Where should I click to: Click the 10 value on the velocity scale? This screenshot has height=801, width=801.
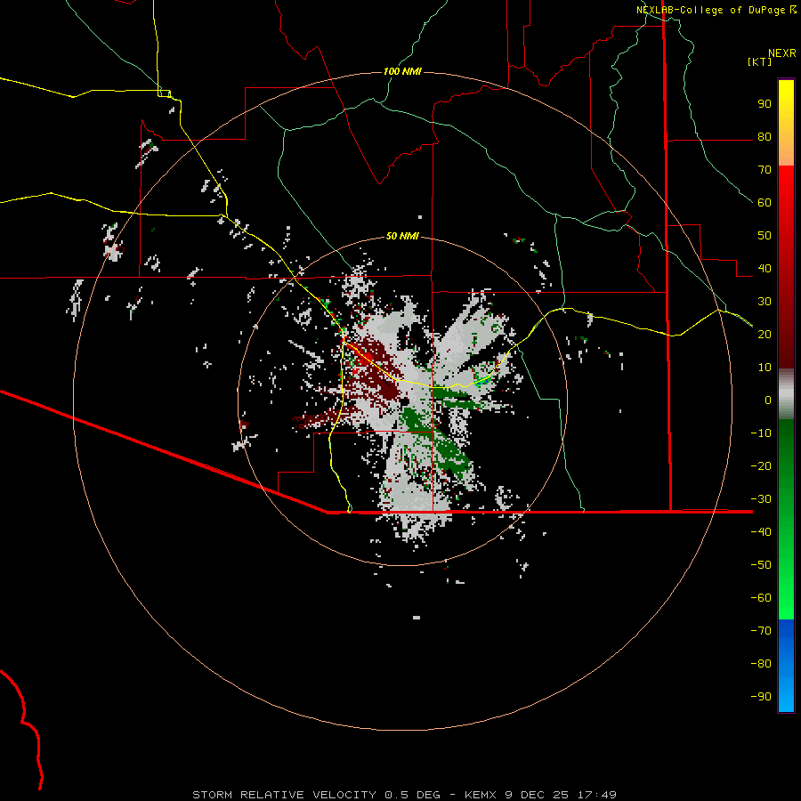[765, 368]
